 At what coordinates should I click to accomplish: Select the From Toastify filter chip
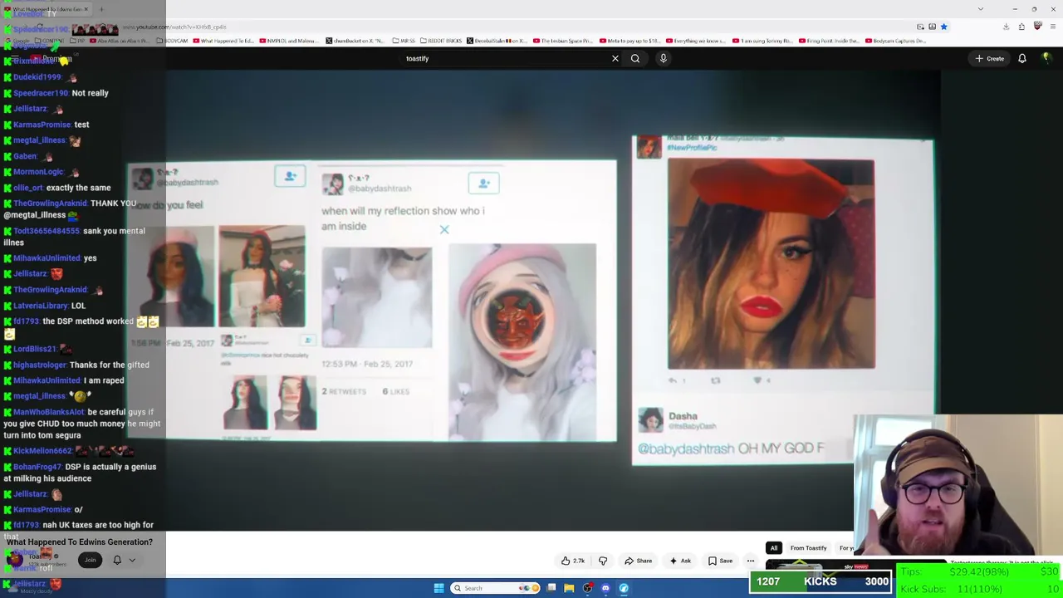809,548
